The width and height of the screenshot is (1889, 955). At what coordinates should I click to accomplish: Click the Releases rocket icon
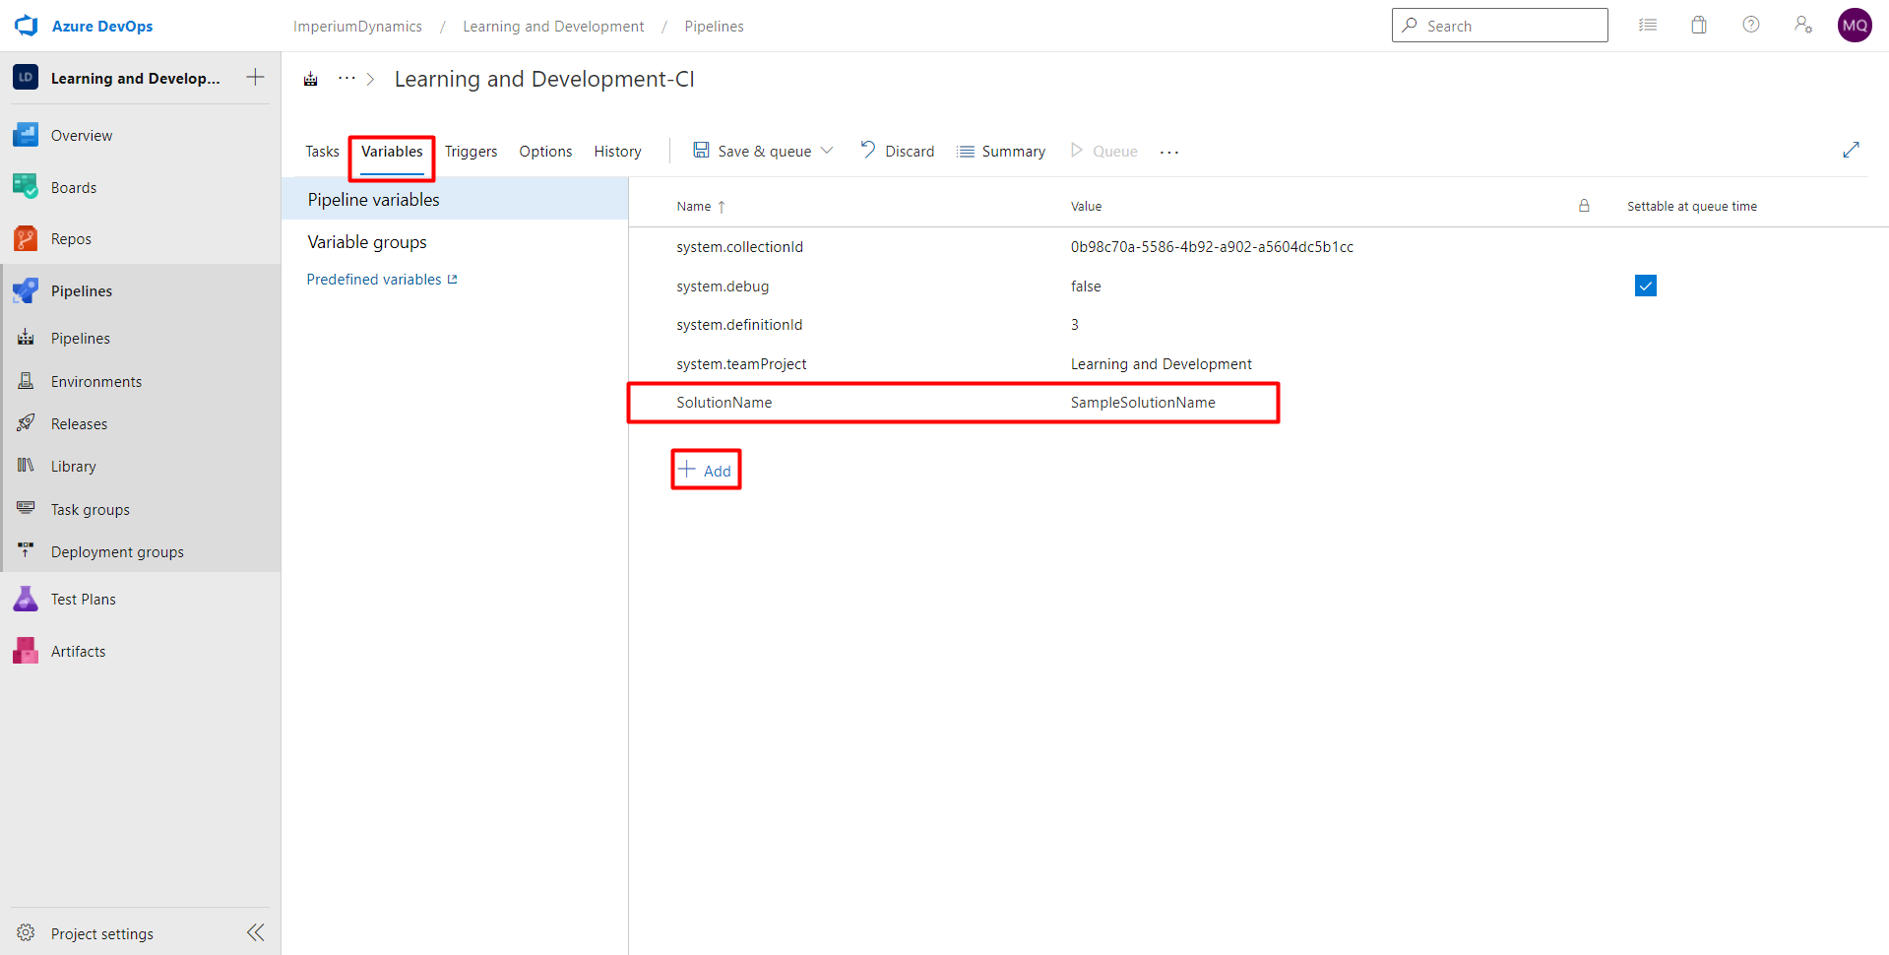[x=25, y=422]
